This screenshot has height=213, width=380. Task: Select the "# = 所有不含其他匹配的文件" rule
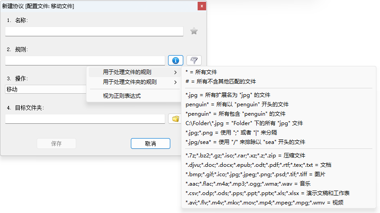(x=220, y=82)
